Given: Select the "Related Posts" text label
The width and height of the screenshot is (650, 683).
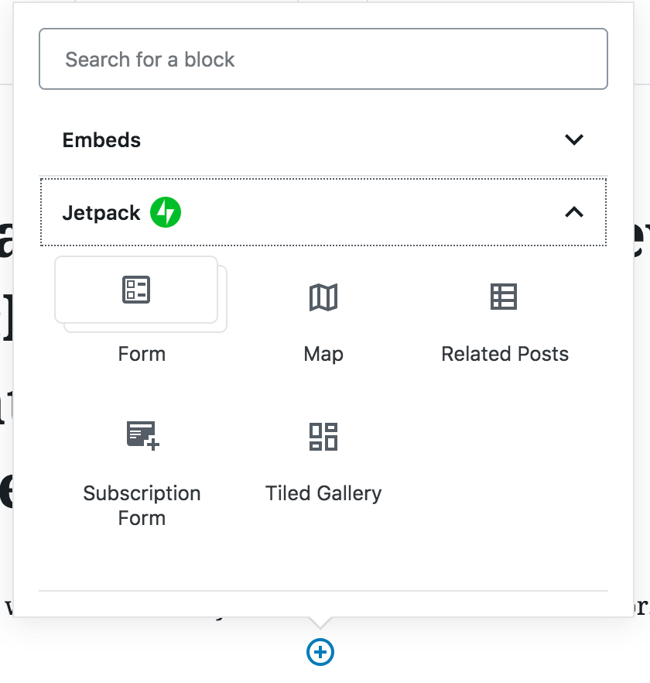Looking at the screenshot, I should [x=505, y=354].
